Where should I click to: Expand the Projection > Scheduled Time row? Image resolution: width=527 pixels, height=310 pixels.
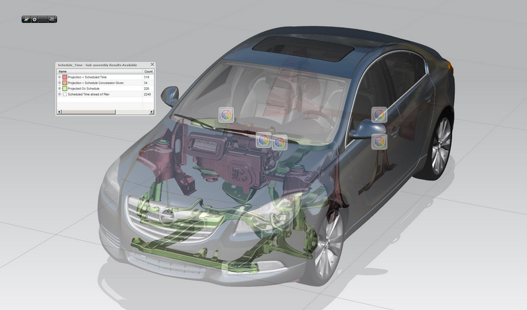point(59,77)
